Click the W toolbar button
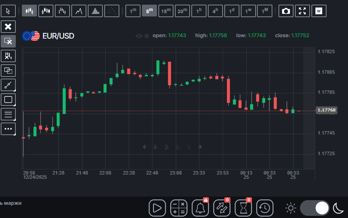Screen dimensions: 348x218 (319, 11)
